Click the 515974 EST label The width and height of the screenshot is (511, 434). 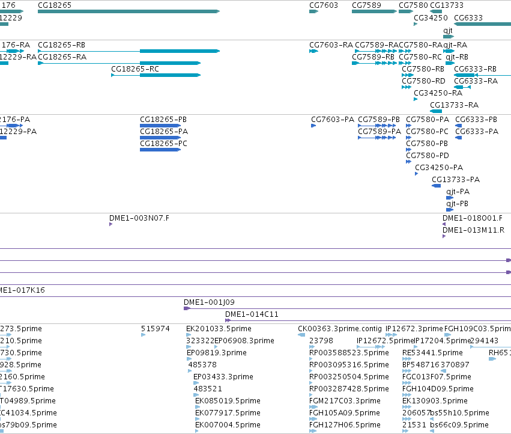point(156,329)
